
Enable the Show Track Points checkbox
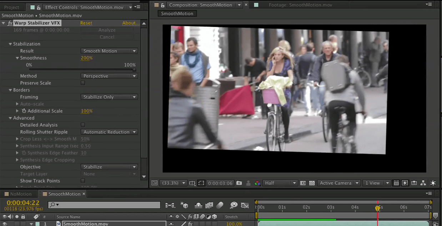[83, 181]
